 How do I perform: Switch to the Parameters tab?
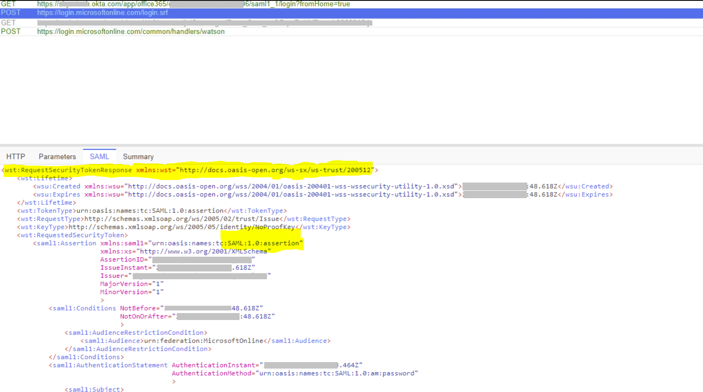coord(57,157)
